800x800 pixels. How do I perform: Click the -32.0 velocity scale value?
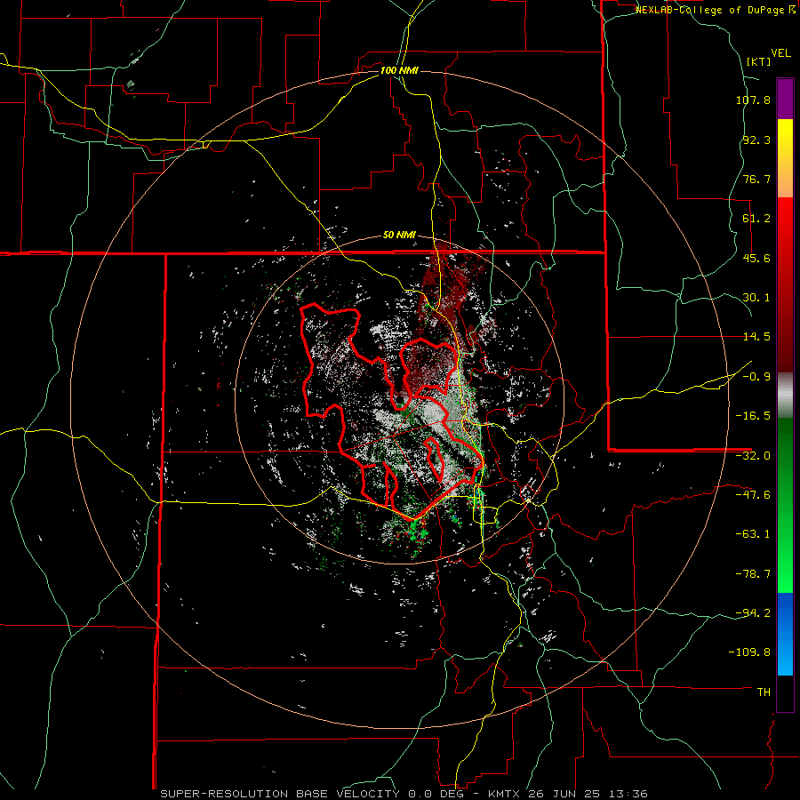click(753, 456)
